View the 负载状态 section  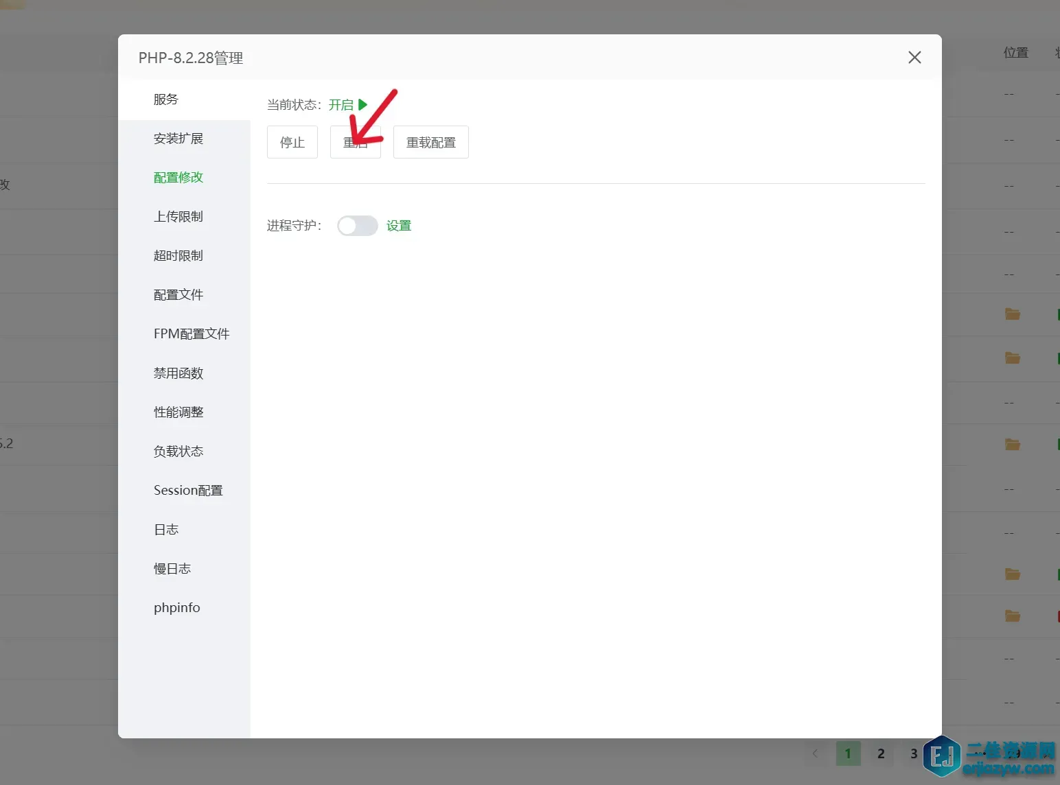(178, 452)
